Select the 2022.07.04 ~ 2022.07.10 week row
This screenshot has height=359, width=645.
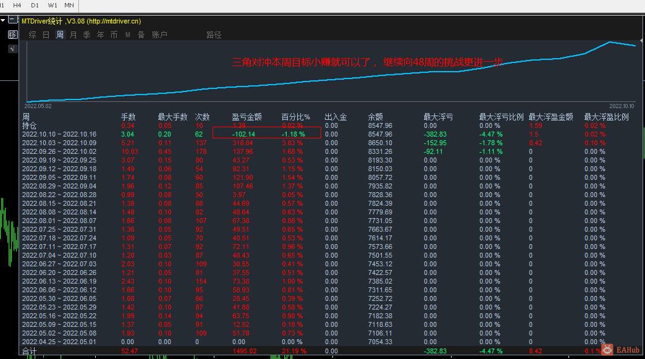[59, 255]
